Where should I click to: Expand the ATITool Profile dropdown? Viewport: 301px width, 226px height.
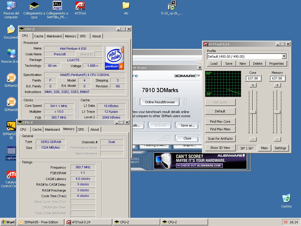(284, 56)
